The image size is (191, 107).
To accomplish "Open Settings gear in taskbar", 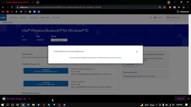I will [64, 105].
